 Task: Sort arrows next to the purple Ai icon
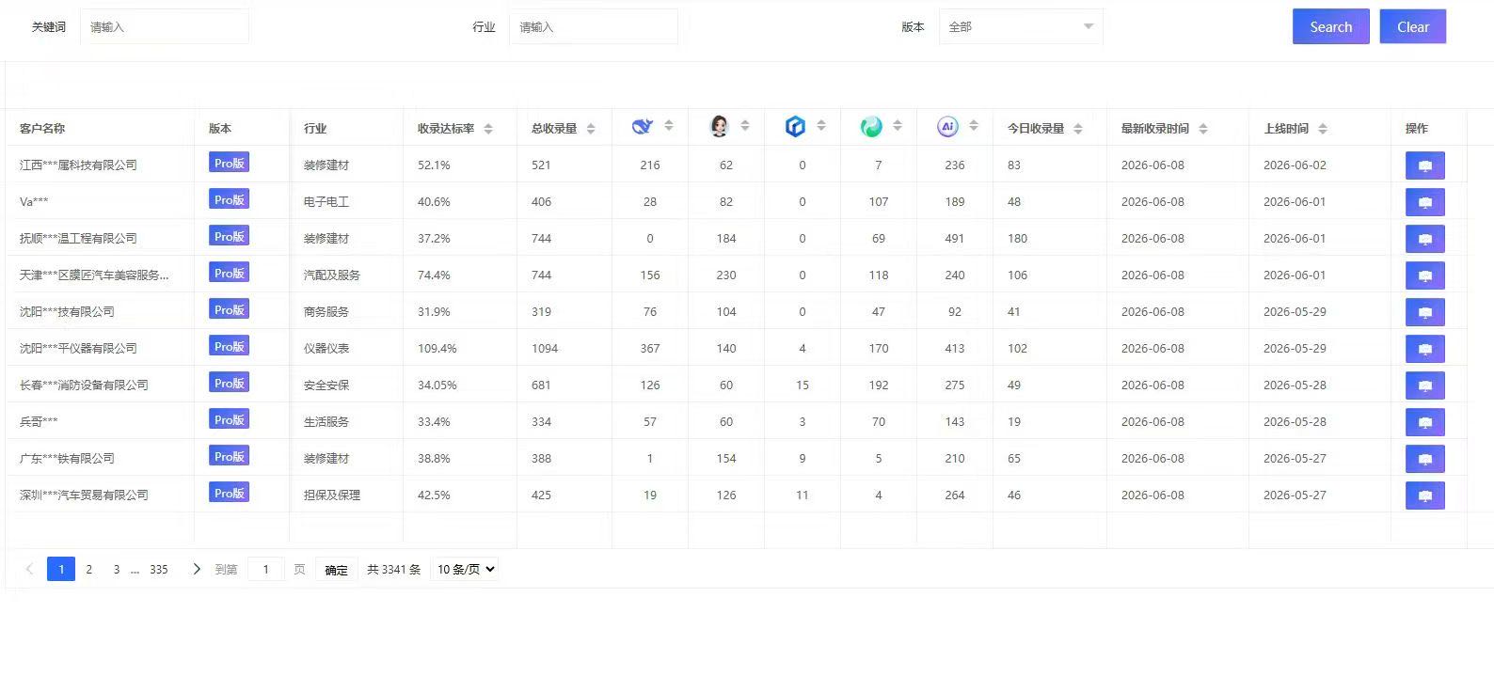(x=974, y=125)
